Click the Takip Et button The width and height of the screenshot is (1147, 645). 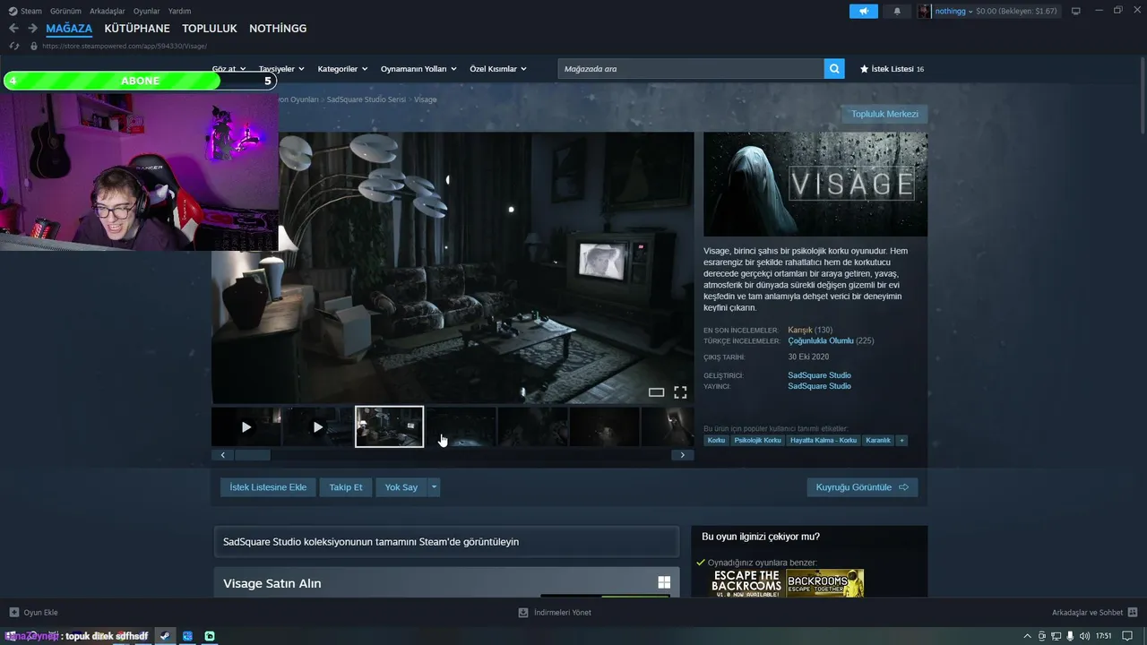coord(346,487)
